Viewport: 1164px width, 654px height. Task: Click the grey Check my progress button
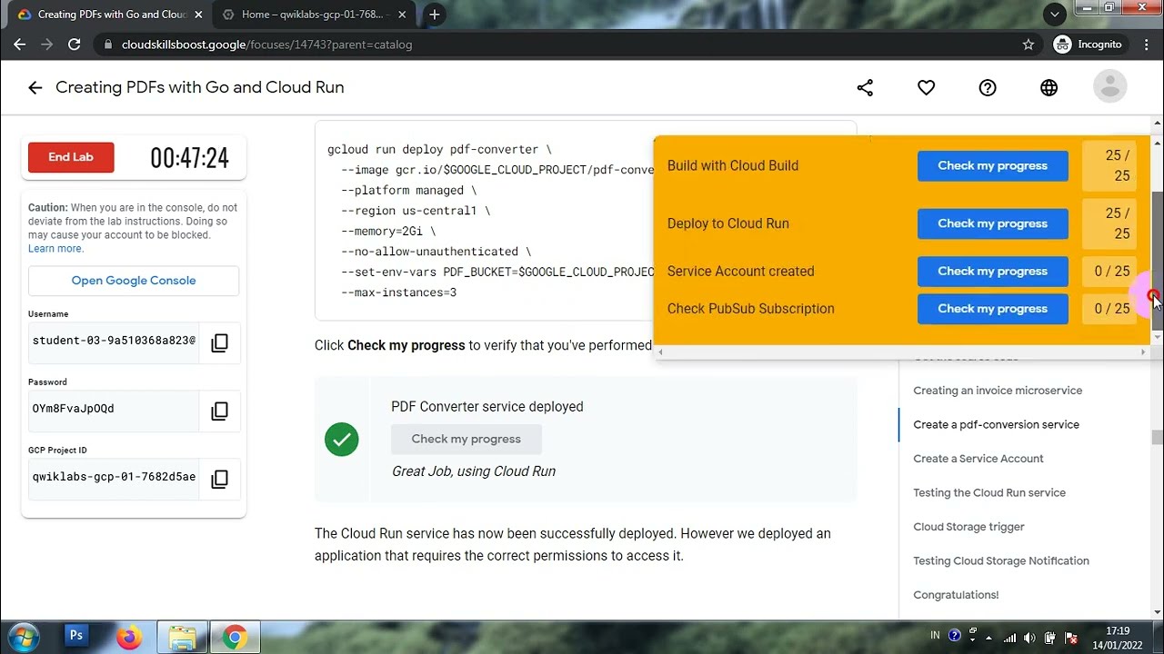coord(467,439)
